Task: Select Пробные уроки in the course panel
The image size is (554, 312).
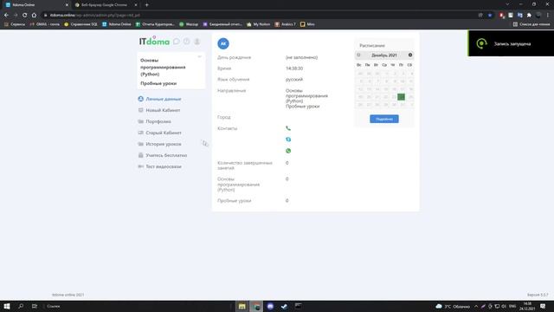Action: (158, 83)
